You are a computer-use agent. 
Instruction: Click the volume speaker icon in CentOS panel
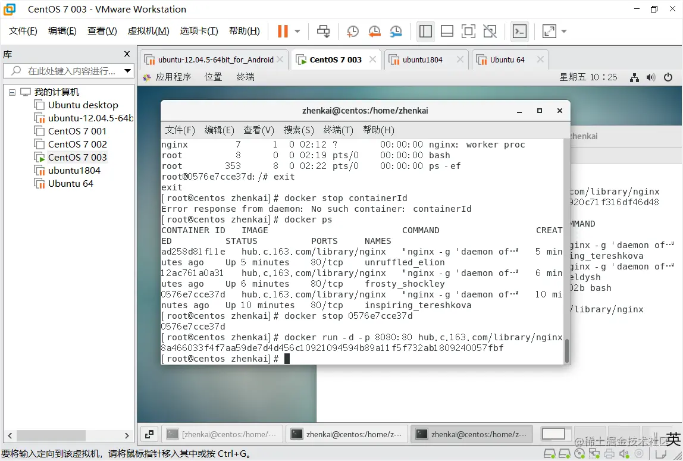pos(651,77)
